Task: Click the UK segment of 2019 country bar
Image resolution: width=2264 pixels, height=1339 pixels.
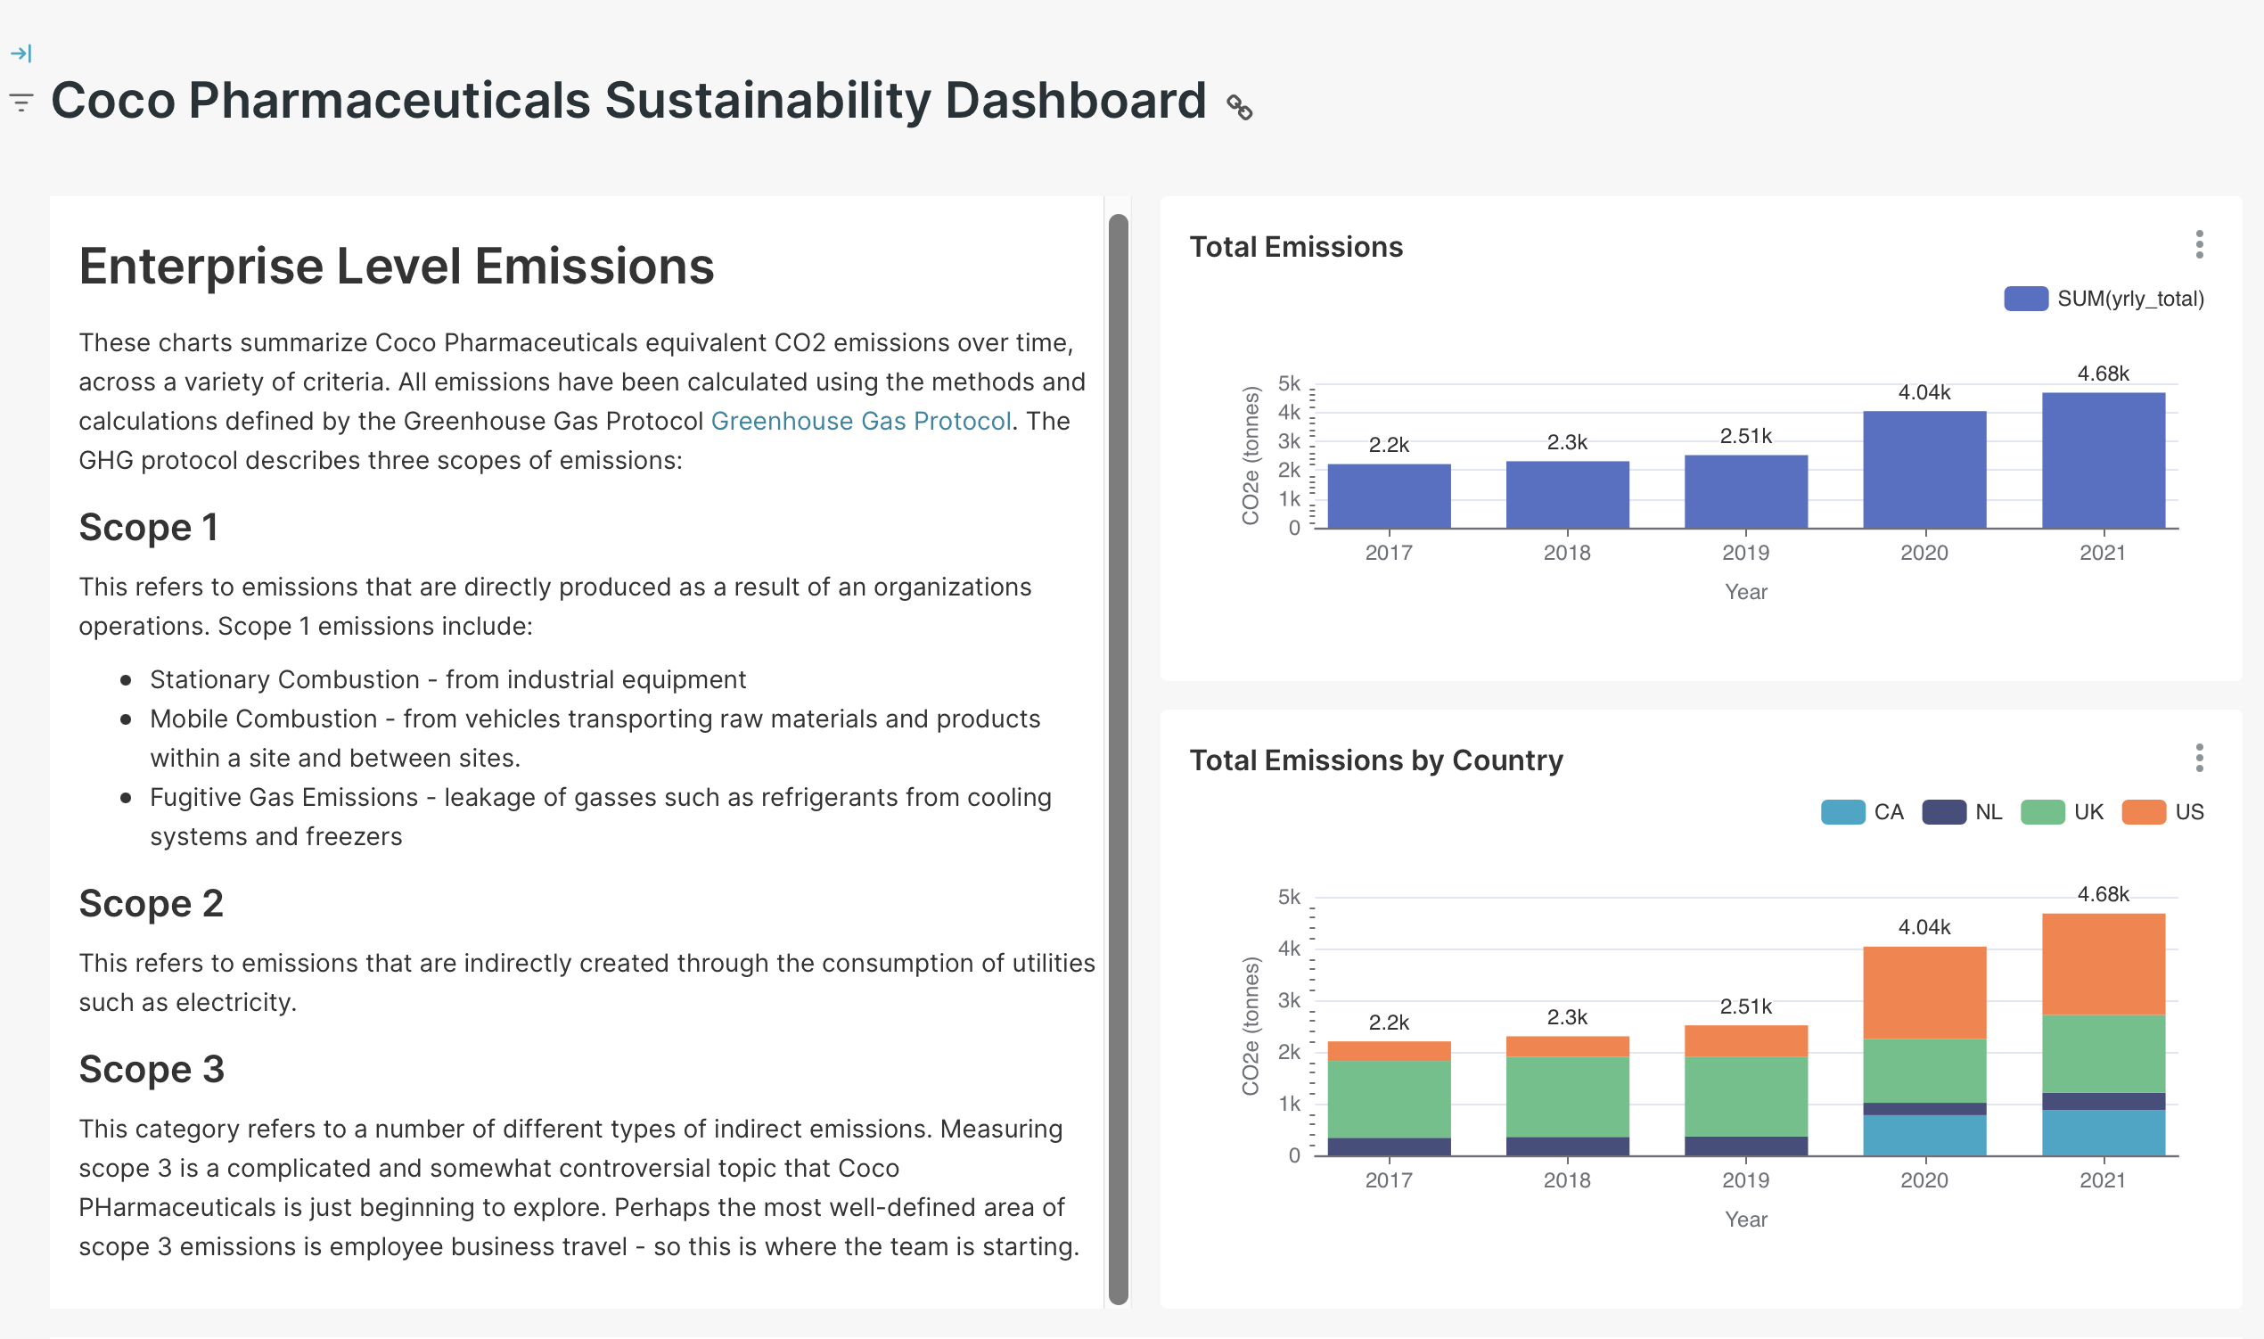Action: (x=1746, y=1097)
